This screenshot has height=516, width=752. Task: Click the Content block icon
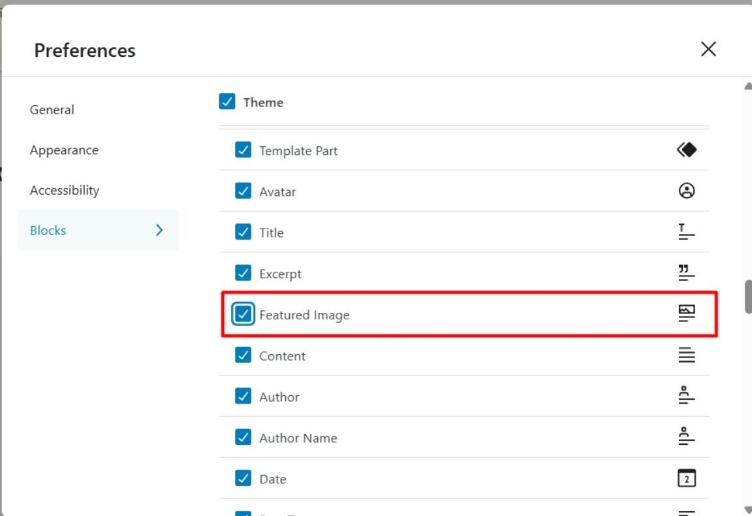686,355
